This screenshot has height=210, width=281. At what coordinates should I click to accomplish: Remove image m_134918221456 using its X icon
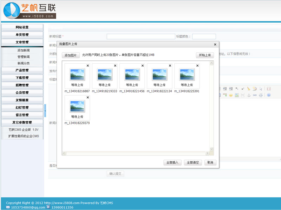pos(143,66)
